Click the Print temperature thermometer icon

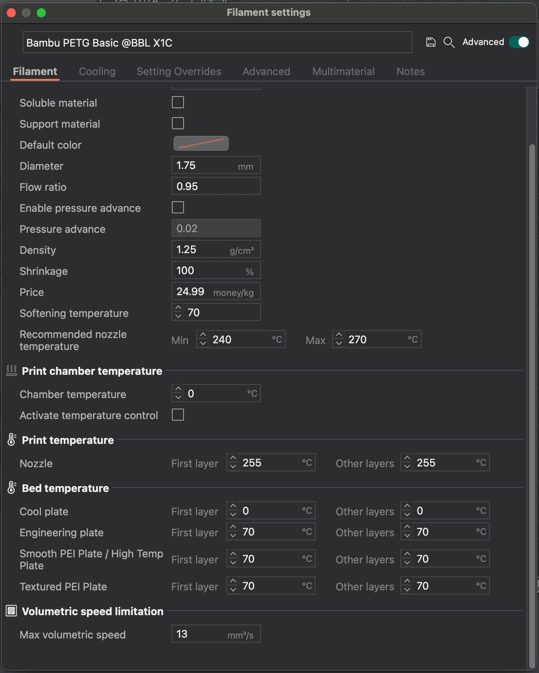[x=12, y=439]
